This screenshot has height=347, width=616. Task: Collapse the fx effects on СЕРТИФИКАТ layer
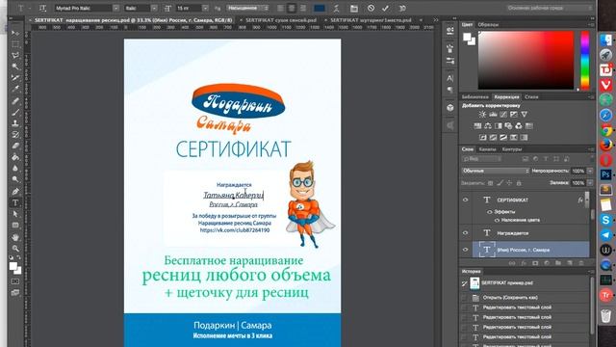point(586,200)
